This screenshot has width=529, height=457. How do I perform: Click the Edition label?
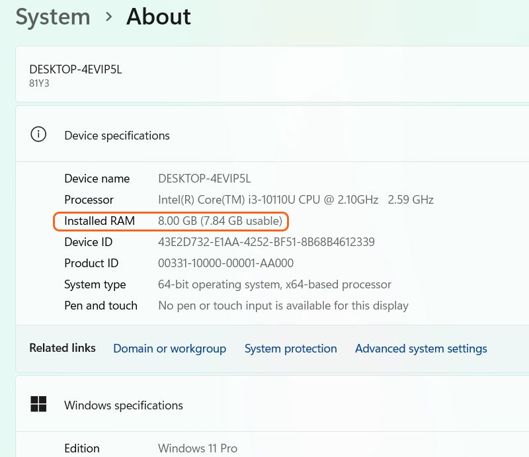tap(82, 448)
